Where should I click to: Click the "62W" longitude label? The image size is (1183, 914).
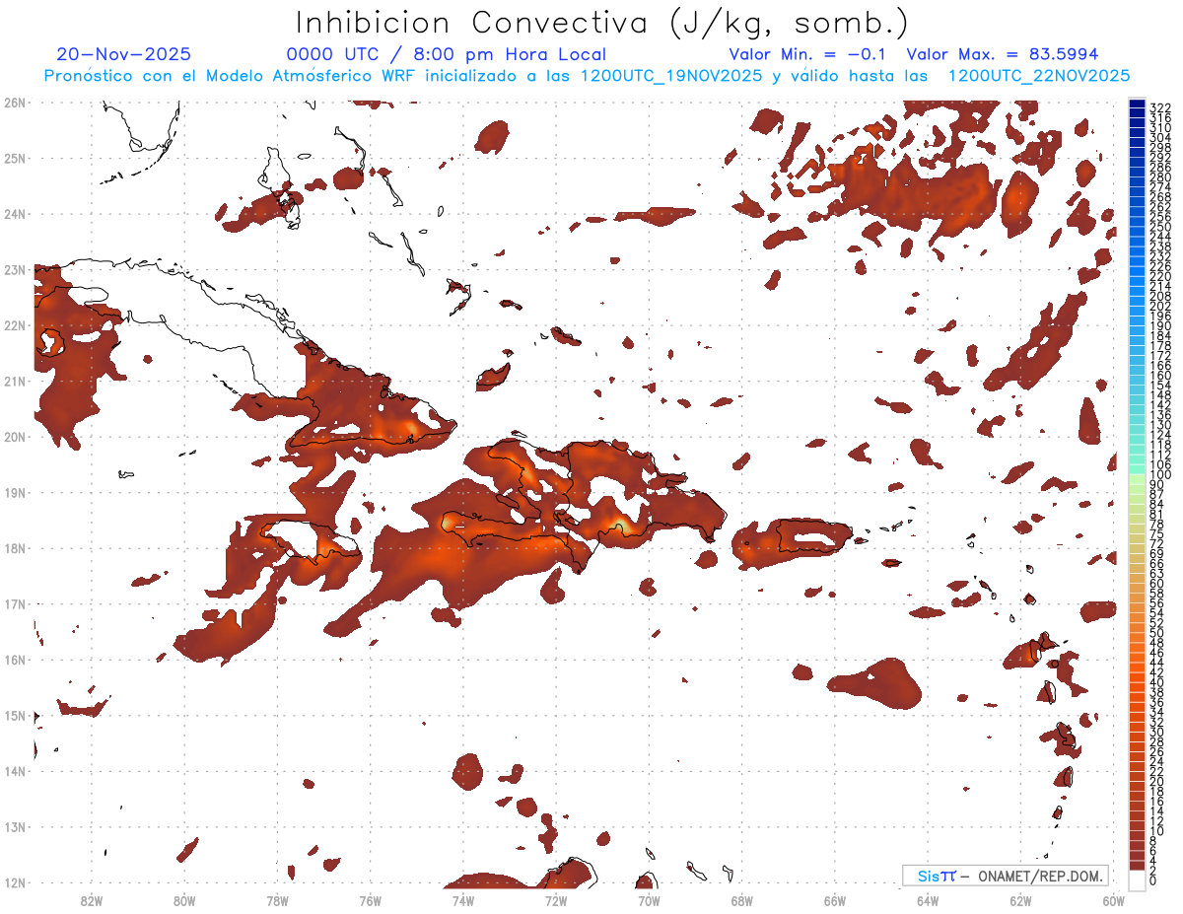point(1020,900)
